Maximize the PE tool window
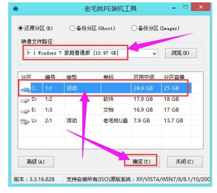The image size is (217, 193). click(x=185, y=7)
